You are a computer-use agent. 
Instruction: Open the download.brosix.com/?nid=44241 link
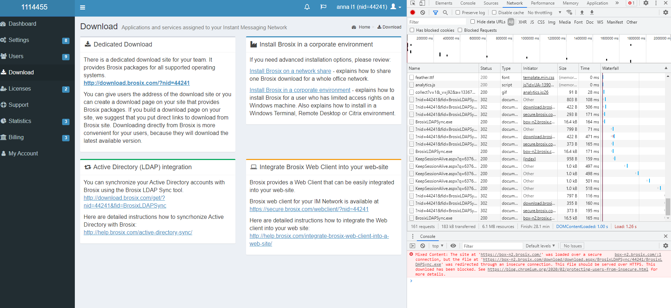137,83
